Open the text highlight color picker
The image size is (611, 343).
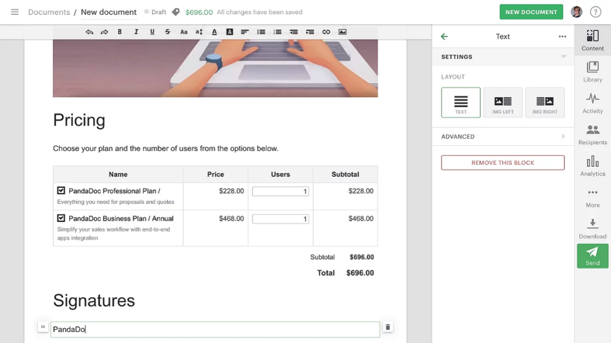point(230,32)
